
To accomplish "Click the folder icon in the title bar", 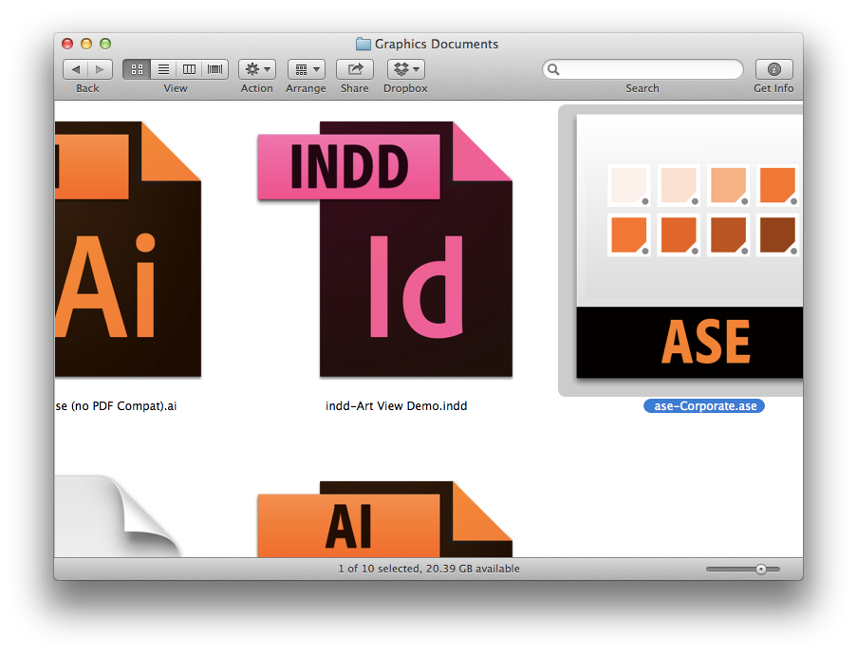I will point(363,44).
